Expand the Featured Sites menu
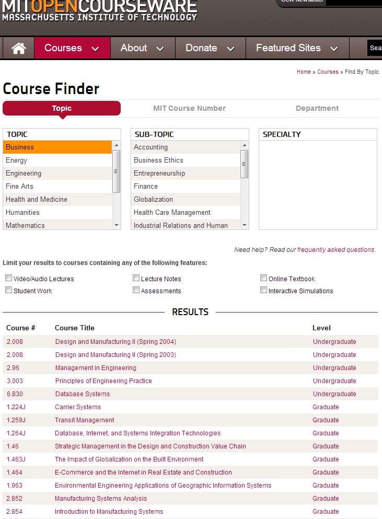This screenshot has height=519, width=382. tap(297, 48)
